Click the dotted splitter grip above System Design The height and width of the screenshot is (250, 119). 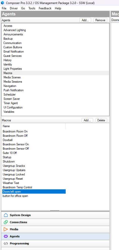tap(55, 211)
